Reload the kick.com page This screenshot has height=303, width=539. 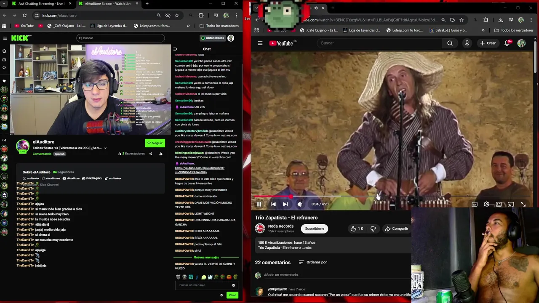(x=25, y=15)
